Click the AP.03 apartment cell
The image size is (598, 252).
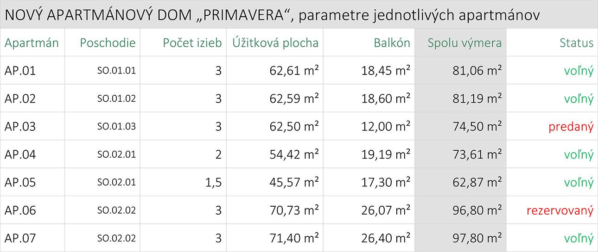click(x=20, y=127)
